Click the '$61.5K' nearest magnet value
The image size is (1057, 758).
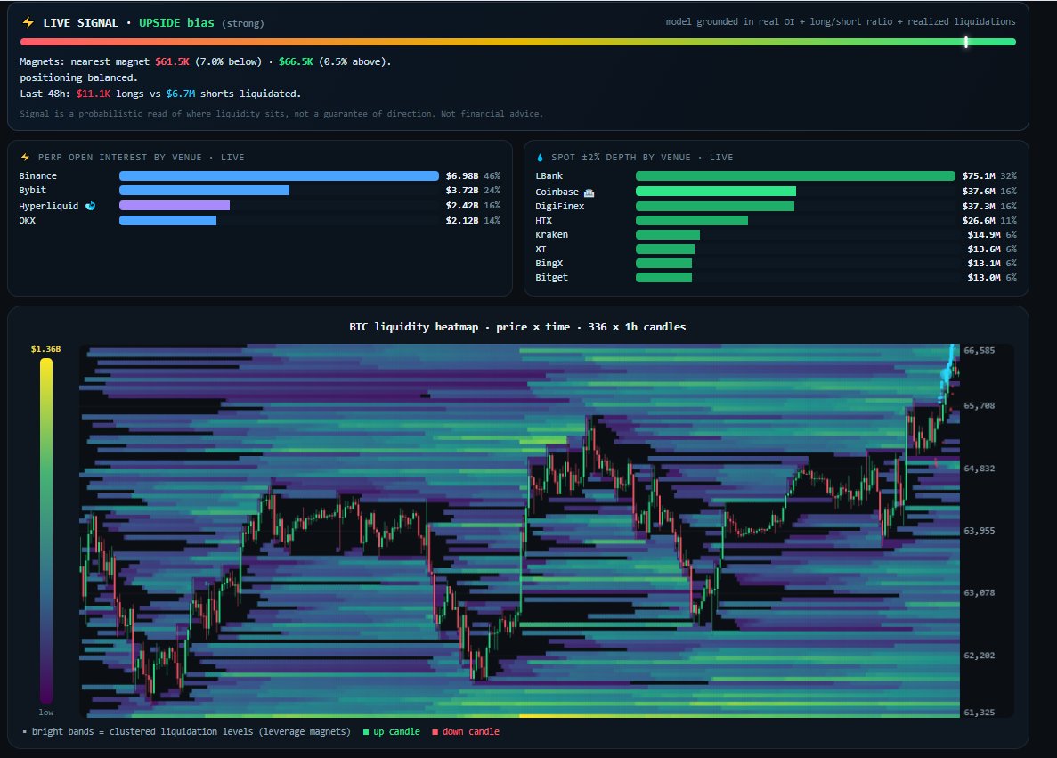tap(172, 61)
